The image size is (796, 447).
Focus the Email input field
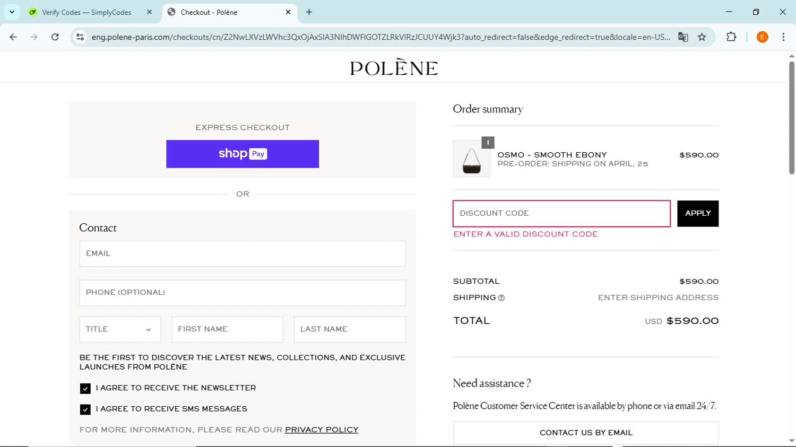click(243, 254)
